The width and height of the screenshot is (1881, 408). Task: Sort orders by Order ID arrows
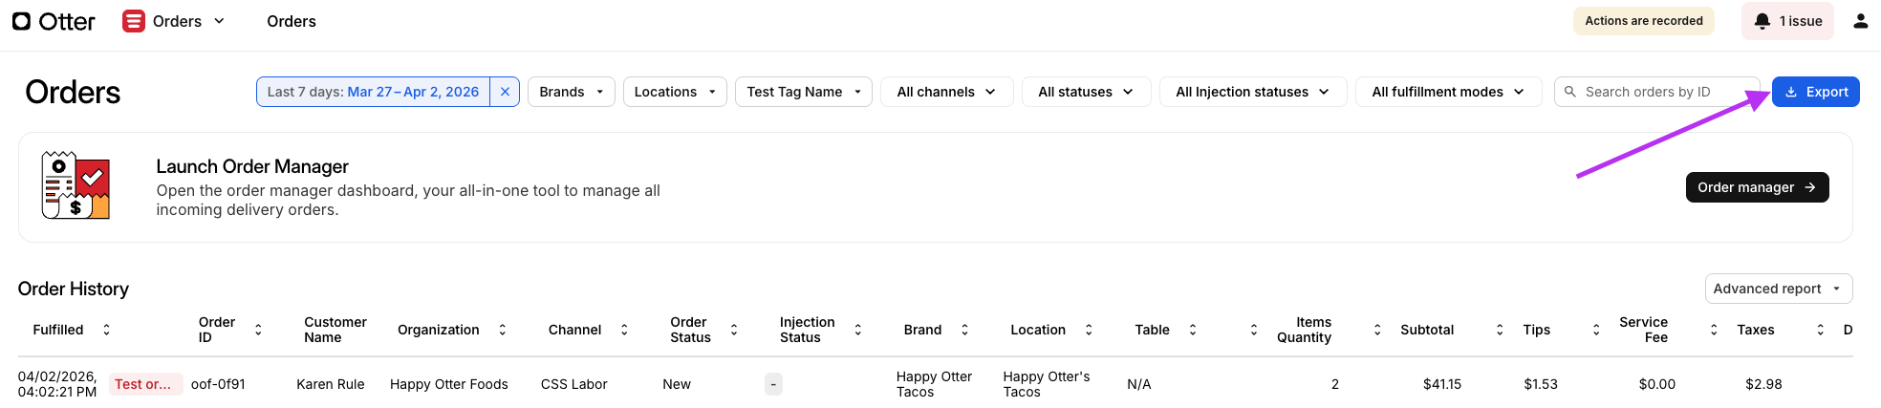pyautogui.click(x=258, y=330)
